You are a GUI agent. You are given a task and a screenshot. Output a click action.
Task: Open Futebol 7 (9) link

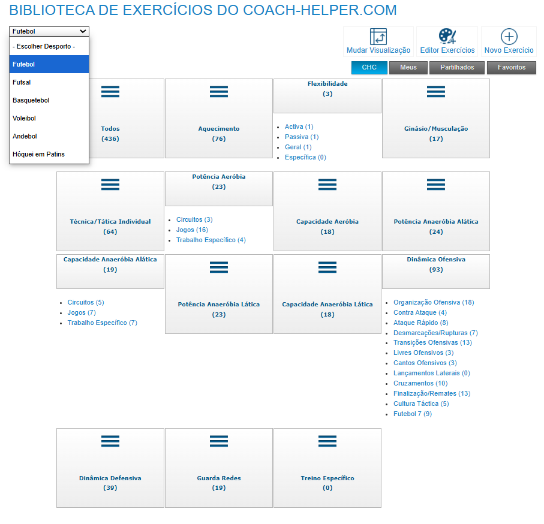(x=413, y=414)
